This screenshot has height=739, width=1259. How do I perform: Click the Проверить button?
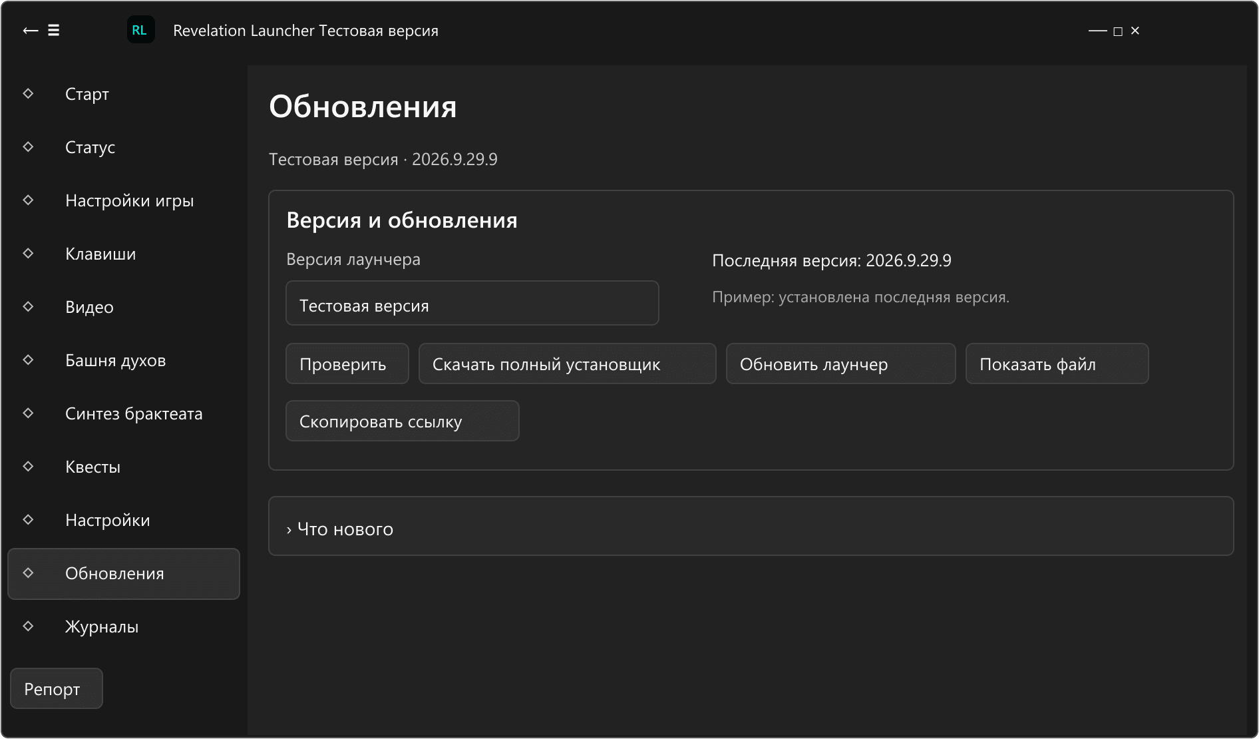point(347,364)
